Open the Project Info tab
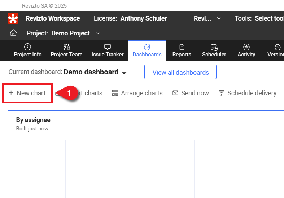 coord(28,51)
